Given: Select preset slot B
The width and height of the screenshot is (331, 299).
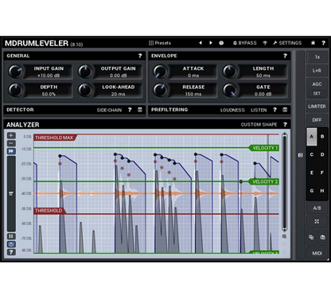Looking at the screenshot, I should pos(322,137).
